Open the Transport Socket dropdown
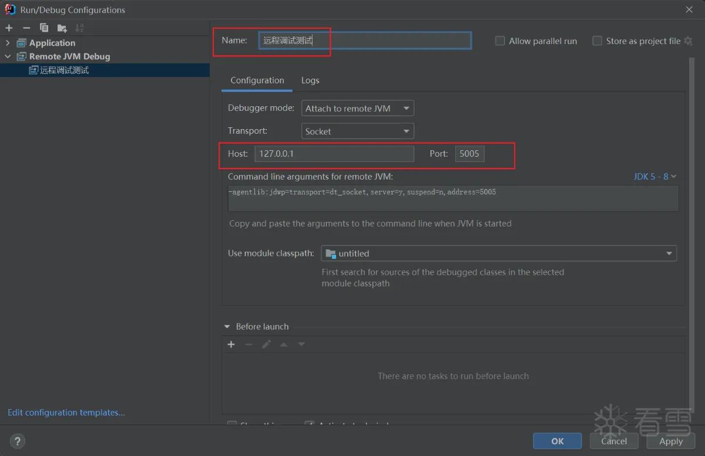The height and width of the screenshot is (456, 705). (x=357, y=131)
